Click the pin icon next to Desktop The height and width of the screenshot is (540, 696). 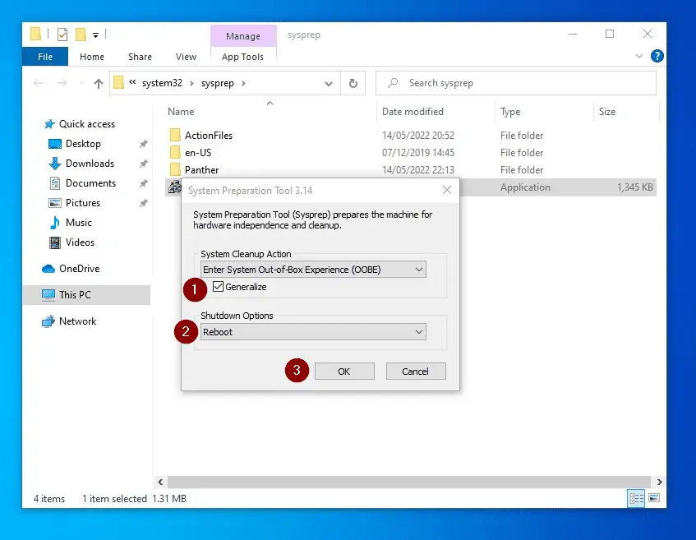pyautogui.click(x=143, y=144)
